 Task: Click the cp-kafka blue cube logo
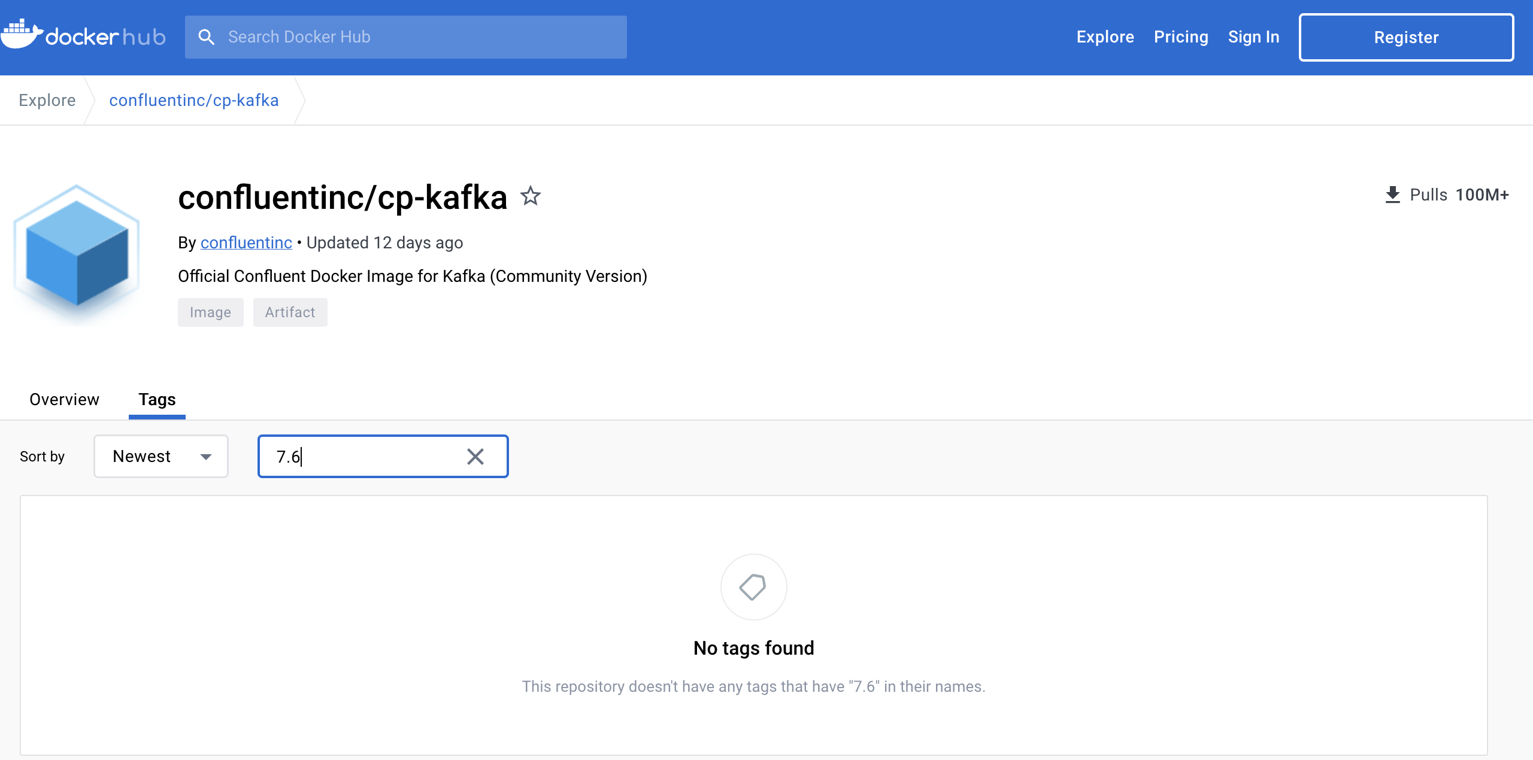coord(77,251)
